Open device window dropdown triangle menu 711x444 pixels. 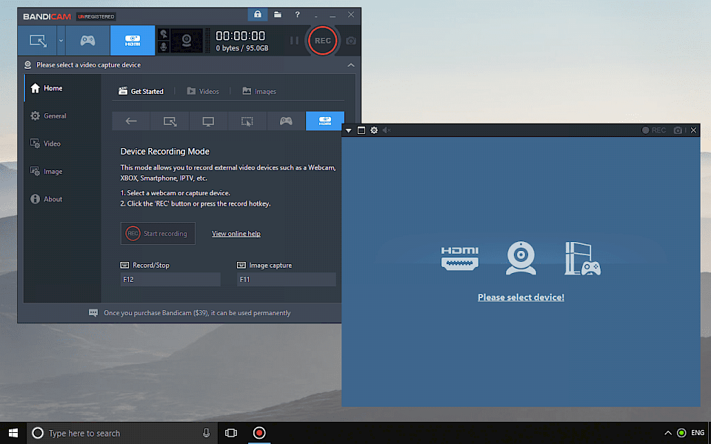(x=348, y=130)
